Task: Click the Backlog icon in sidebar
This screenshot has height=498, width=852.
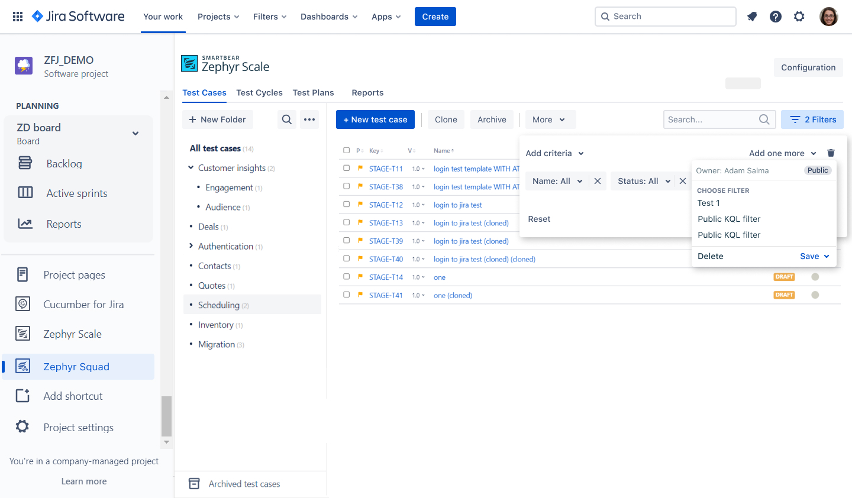Action: [25, 163]
